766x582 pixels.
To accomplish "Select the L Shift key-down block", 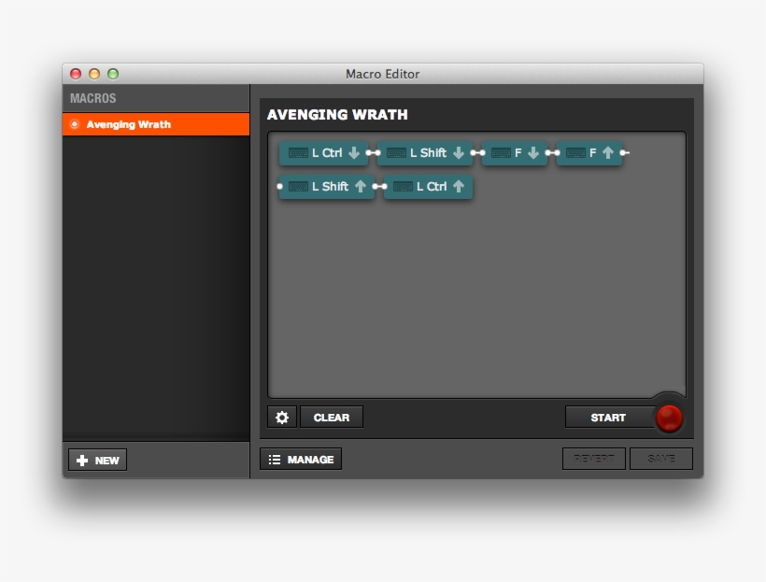I will pyautogui.click(x=425, y=153).
